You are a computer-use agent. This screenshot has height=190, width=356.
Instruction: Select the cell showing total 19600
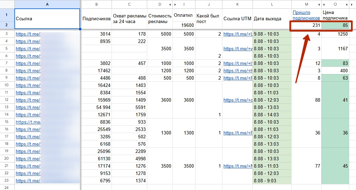pos(183,25)
